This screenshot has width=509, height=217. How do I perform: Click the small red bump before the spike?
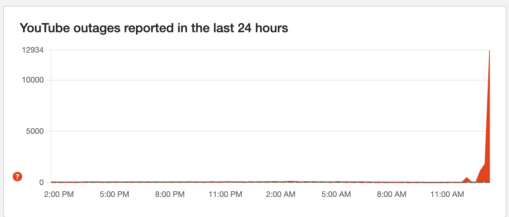467,179
